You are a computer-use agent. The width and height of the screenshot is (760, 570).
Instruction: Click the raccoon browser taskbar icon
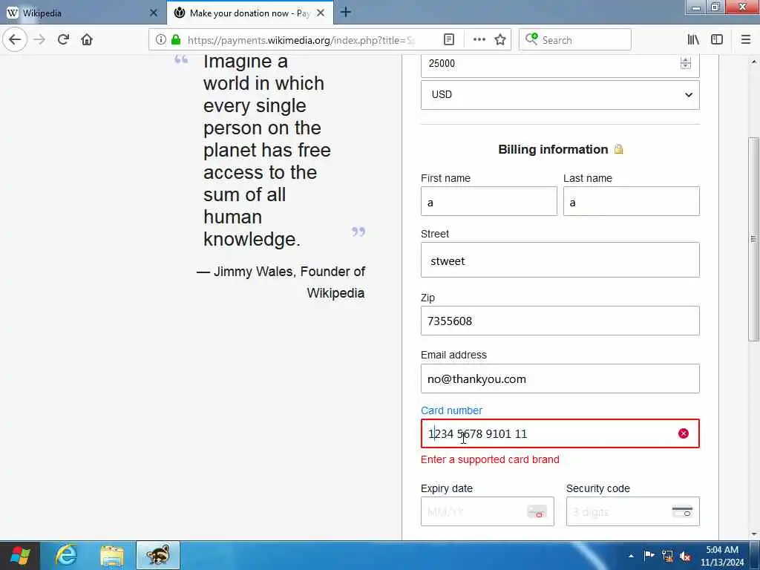[158, 555]
